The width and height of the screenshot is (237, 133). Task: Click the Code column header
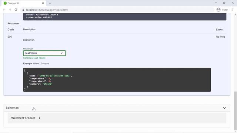click(x=11, y=30)
